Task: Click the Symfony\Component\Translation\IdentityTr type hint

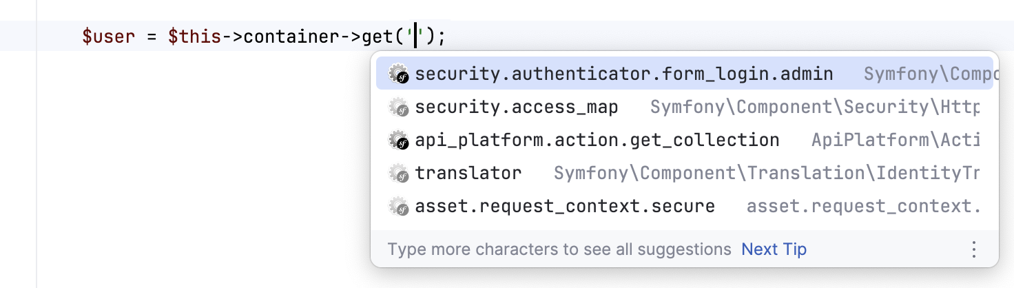Action: pyautogui.click(x=766, y=173)
